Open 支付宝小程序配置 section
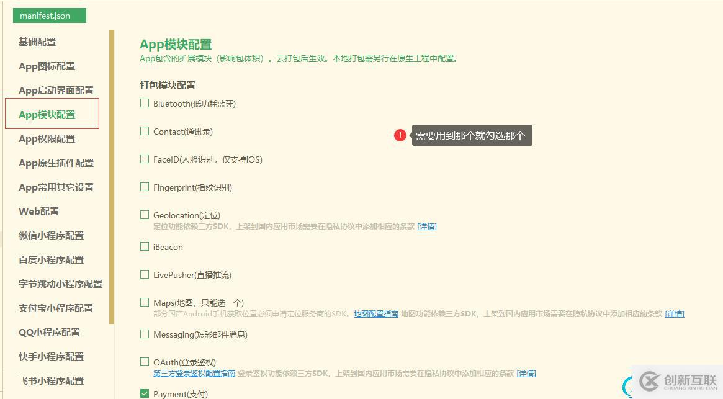723x399 pixels. click(x=56, y=308)
